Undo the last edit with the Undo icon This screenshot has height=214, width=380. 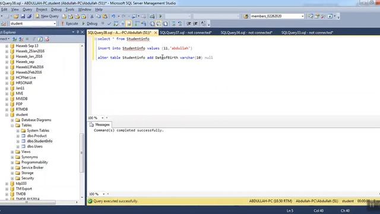click(x=113, y=16)
